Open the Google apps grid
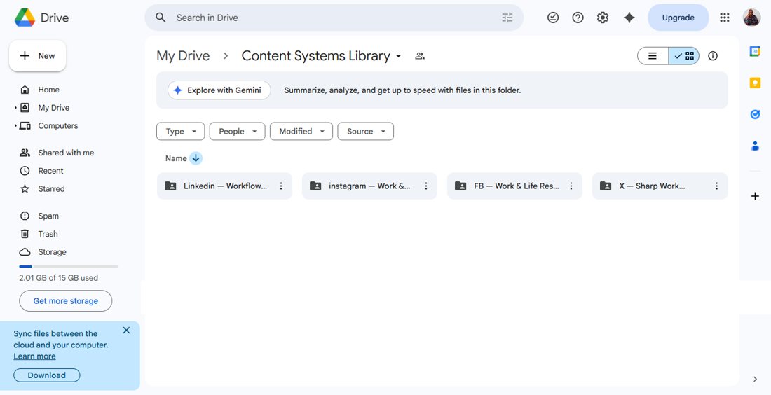 (x=724, y=18)
